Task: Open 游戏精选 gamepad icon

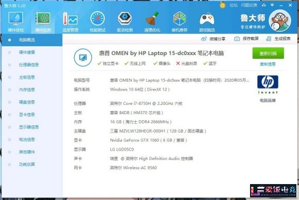Action: (207, 22)
